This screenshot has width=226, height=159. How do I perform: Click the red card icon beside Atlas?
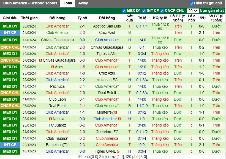(x=53, y=67)
